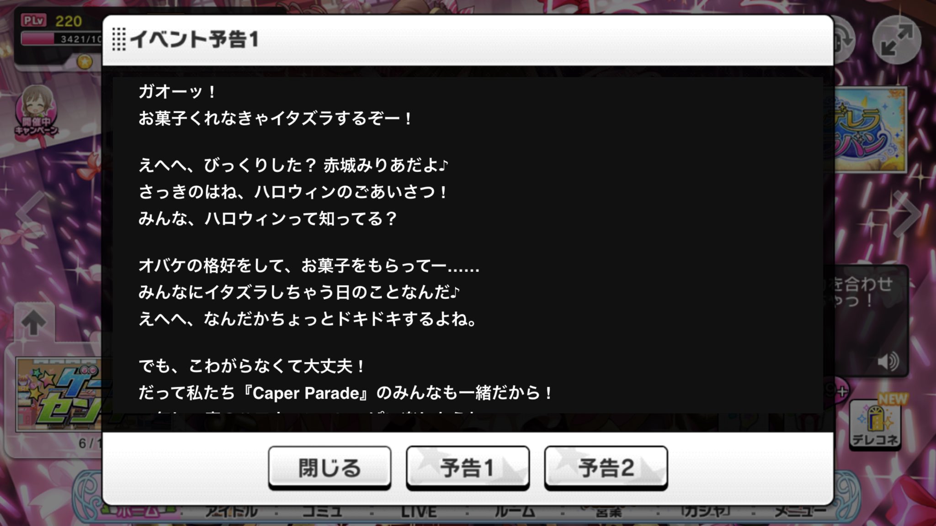Open the アイドル menu tab
Image resolution: width=936 pixels, height=526 pixels.
[231, 511]
